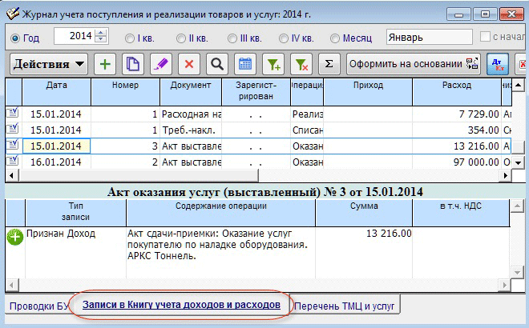
Task: Click the Sigma totals icon
Action: point(329,64)
